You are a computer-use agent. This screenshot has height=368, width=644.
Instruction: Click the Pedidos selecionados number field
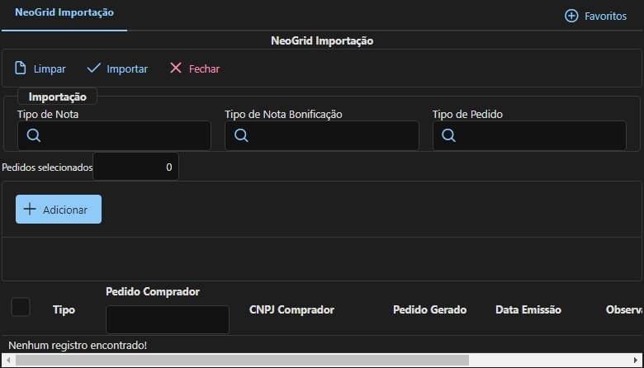pyautogui.click(x=136, y=167)
